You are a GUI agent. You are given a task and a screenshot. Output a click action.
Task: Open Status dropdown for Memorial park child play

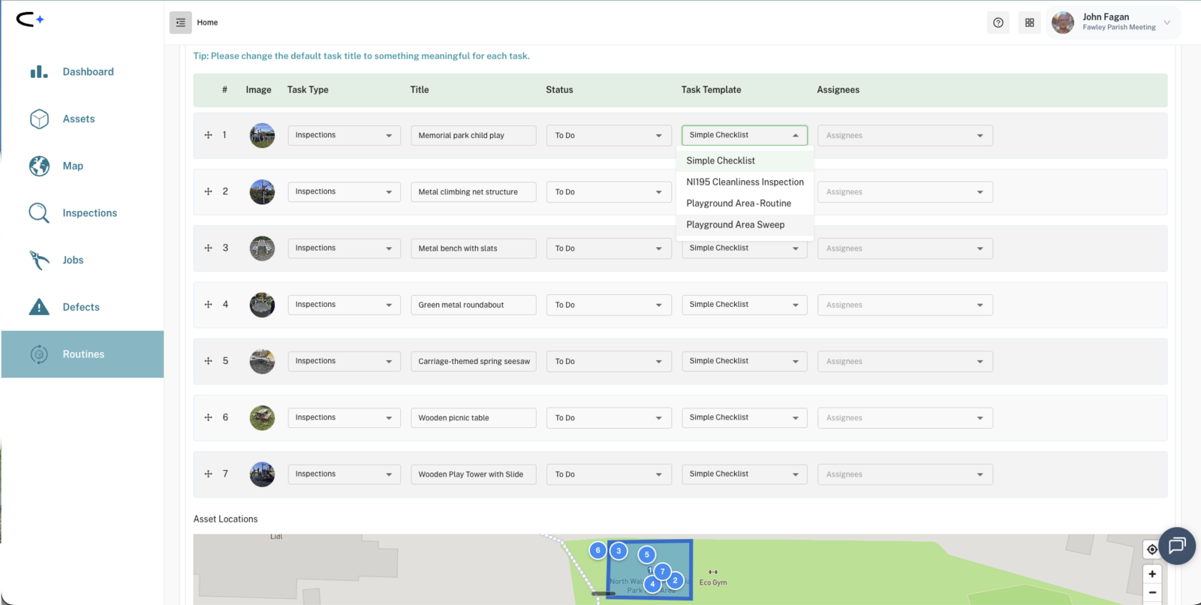[x=609, y=135]
